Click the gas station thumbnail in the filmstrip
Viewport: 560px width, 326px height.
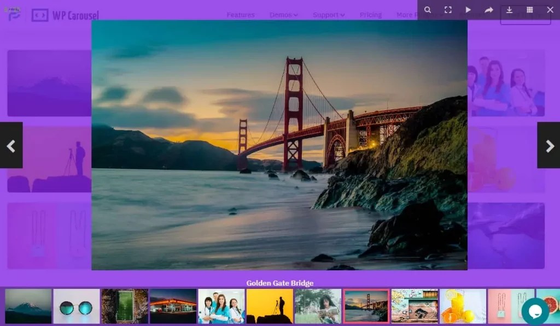[173, 305]
